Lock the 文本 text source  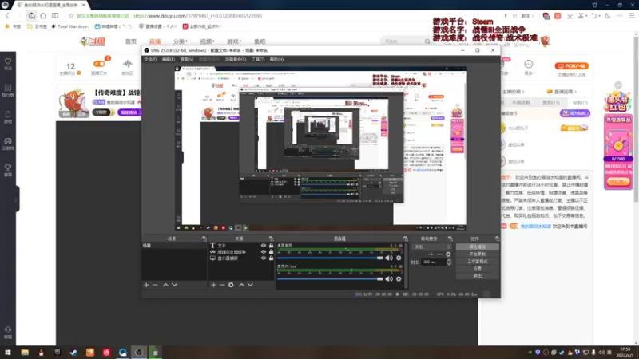[271, 246]
